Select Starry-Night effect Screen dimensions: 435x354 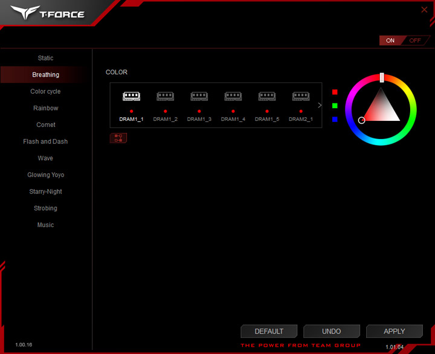[46, 191]
